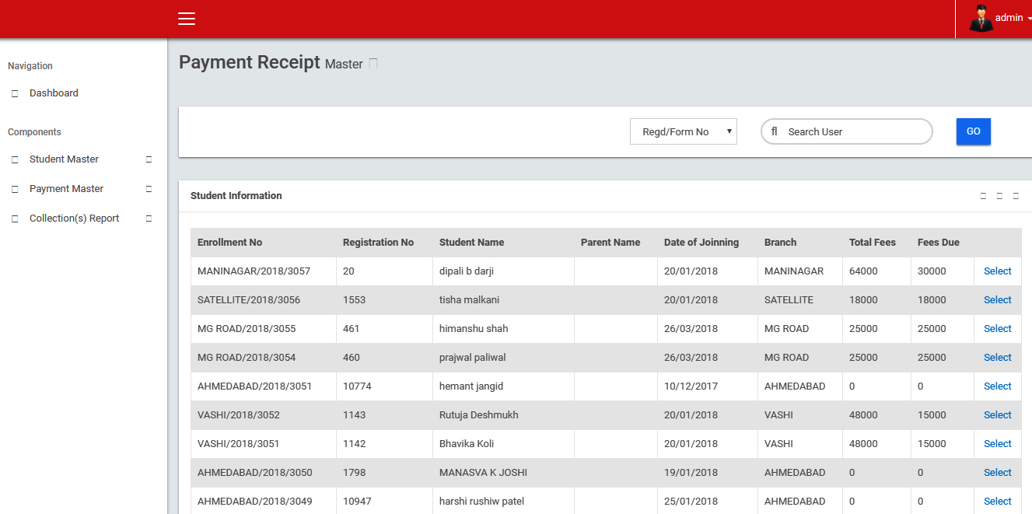Select the harshi rushiw patel row
The height and width of the screenshot is (514, 1032).
[997, 502]
